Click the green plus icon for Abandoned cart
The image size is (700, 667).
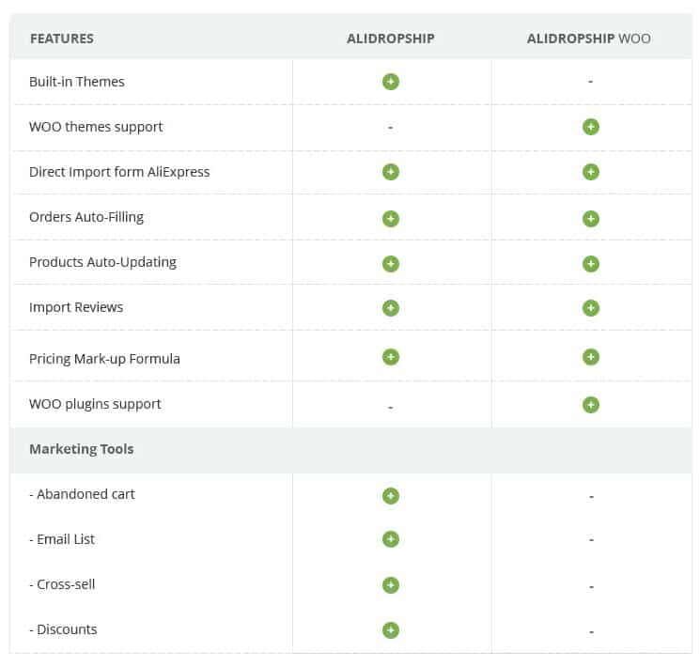pos(391,496)
